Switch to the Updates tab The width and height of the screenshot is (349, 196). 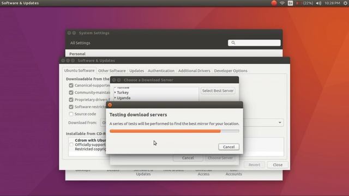pos(136,71)
